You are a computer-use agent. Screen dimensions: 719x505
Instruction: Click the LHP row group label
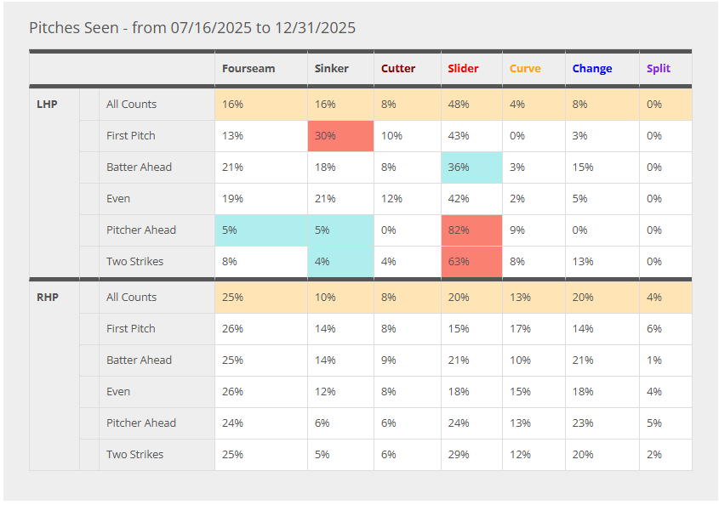(48, 105)
